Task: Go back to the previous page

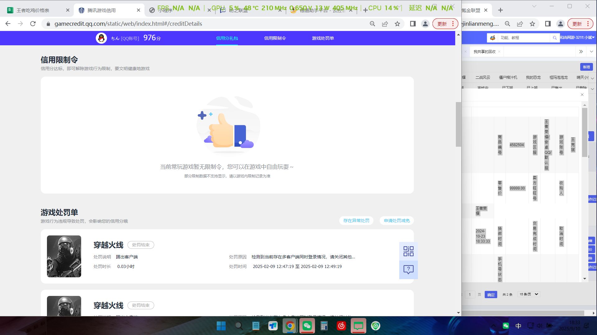Action: pyautogui.click(x=8, y=24)
